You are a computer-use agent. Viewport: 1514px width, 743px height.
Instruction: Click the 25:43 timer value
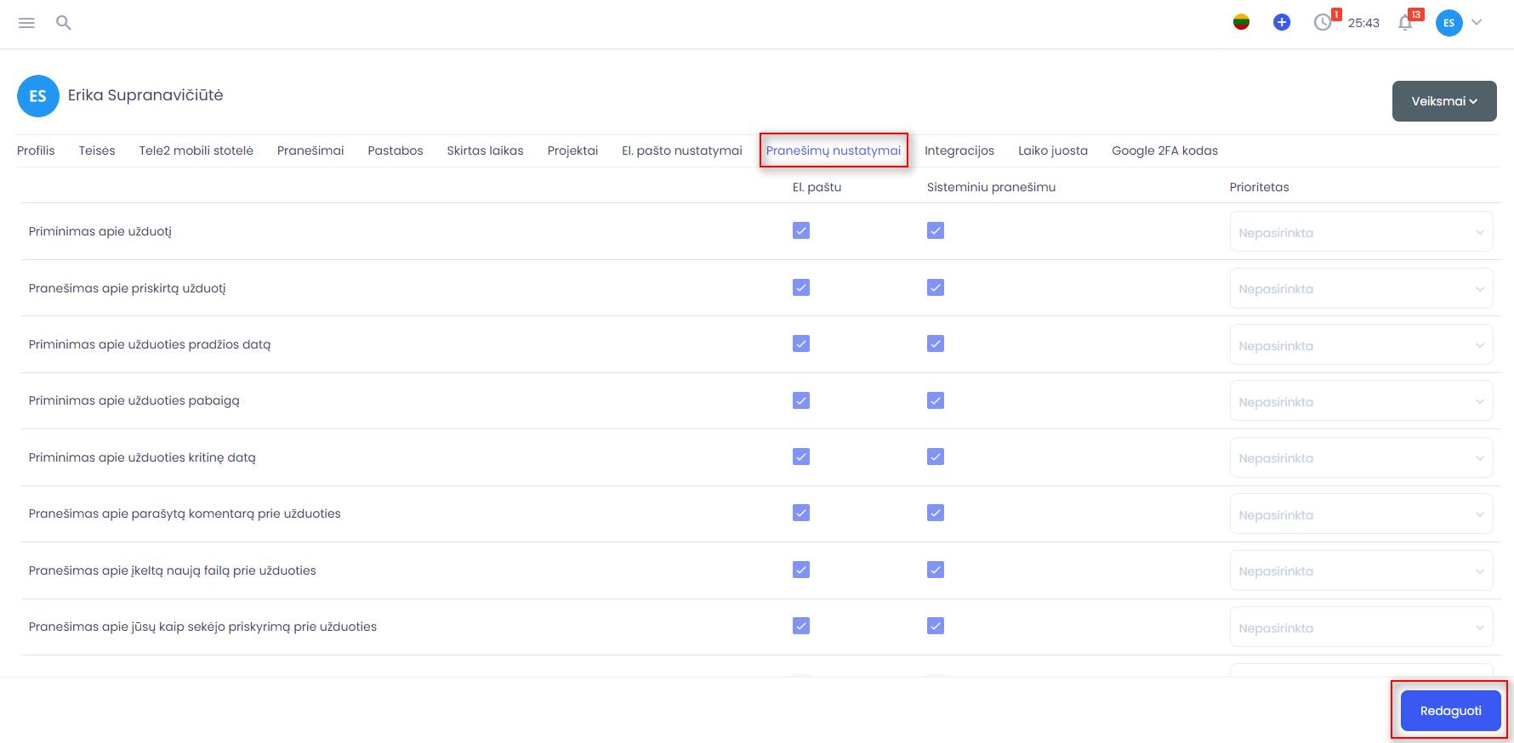[1363, 23]
